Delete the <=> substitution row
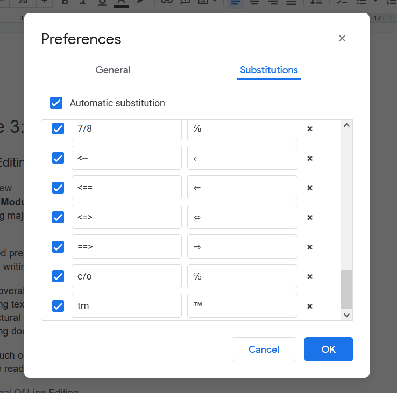397x393 pixels. pos(309,218)
